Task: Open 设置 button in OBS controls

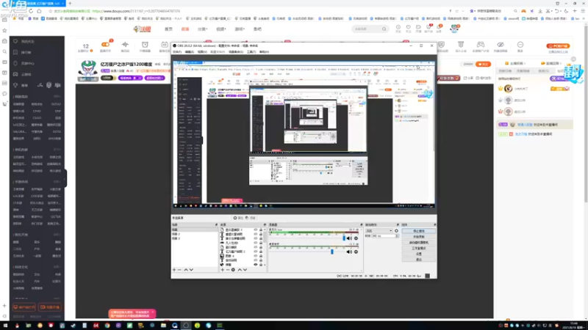Action: click(418, 254)
